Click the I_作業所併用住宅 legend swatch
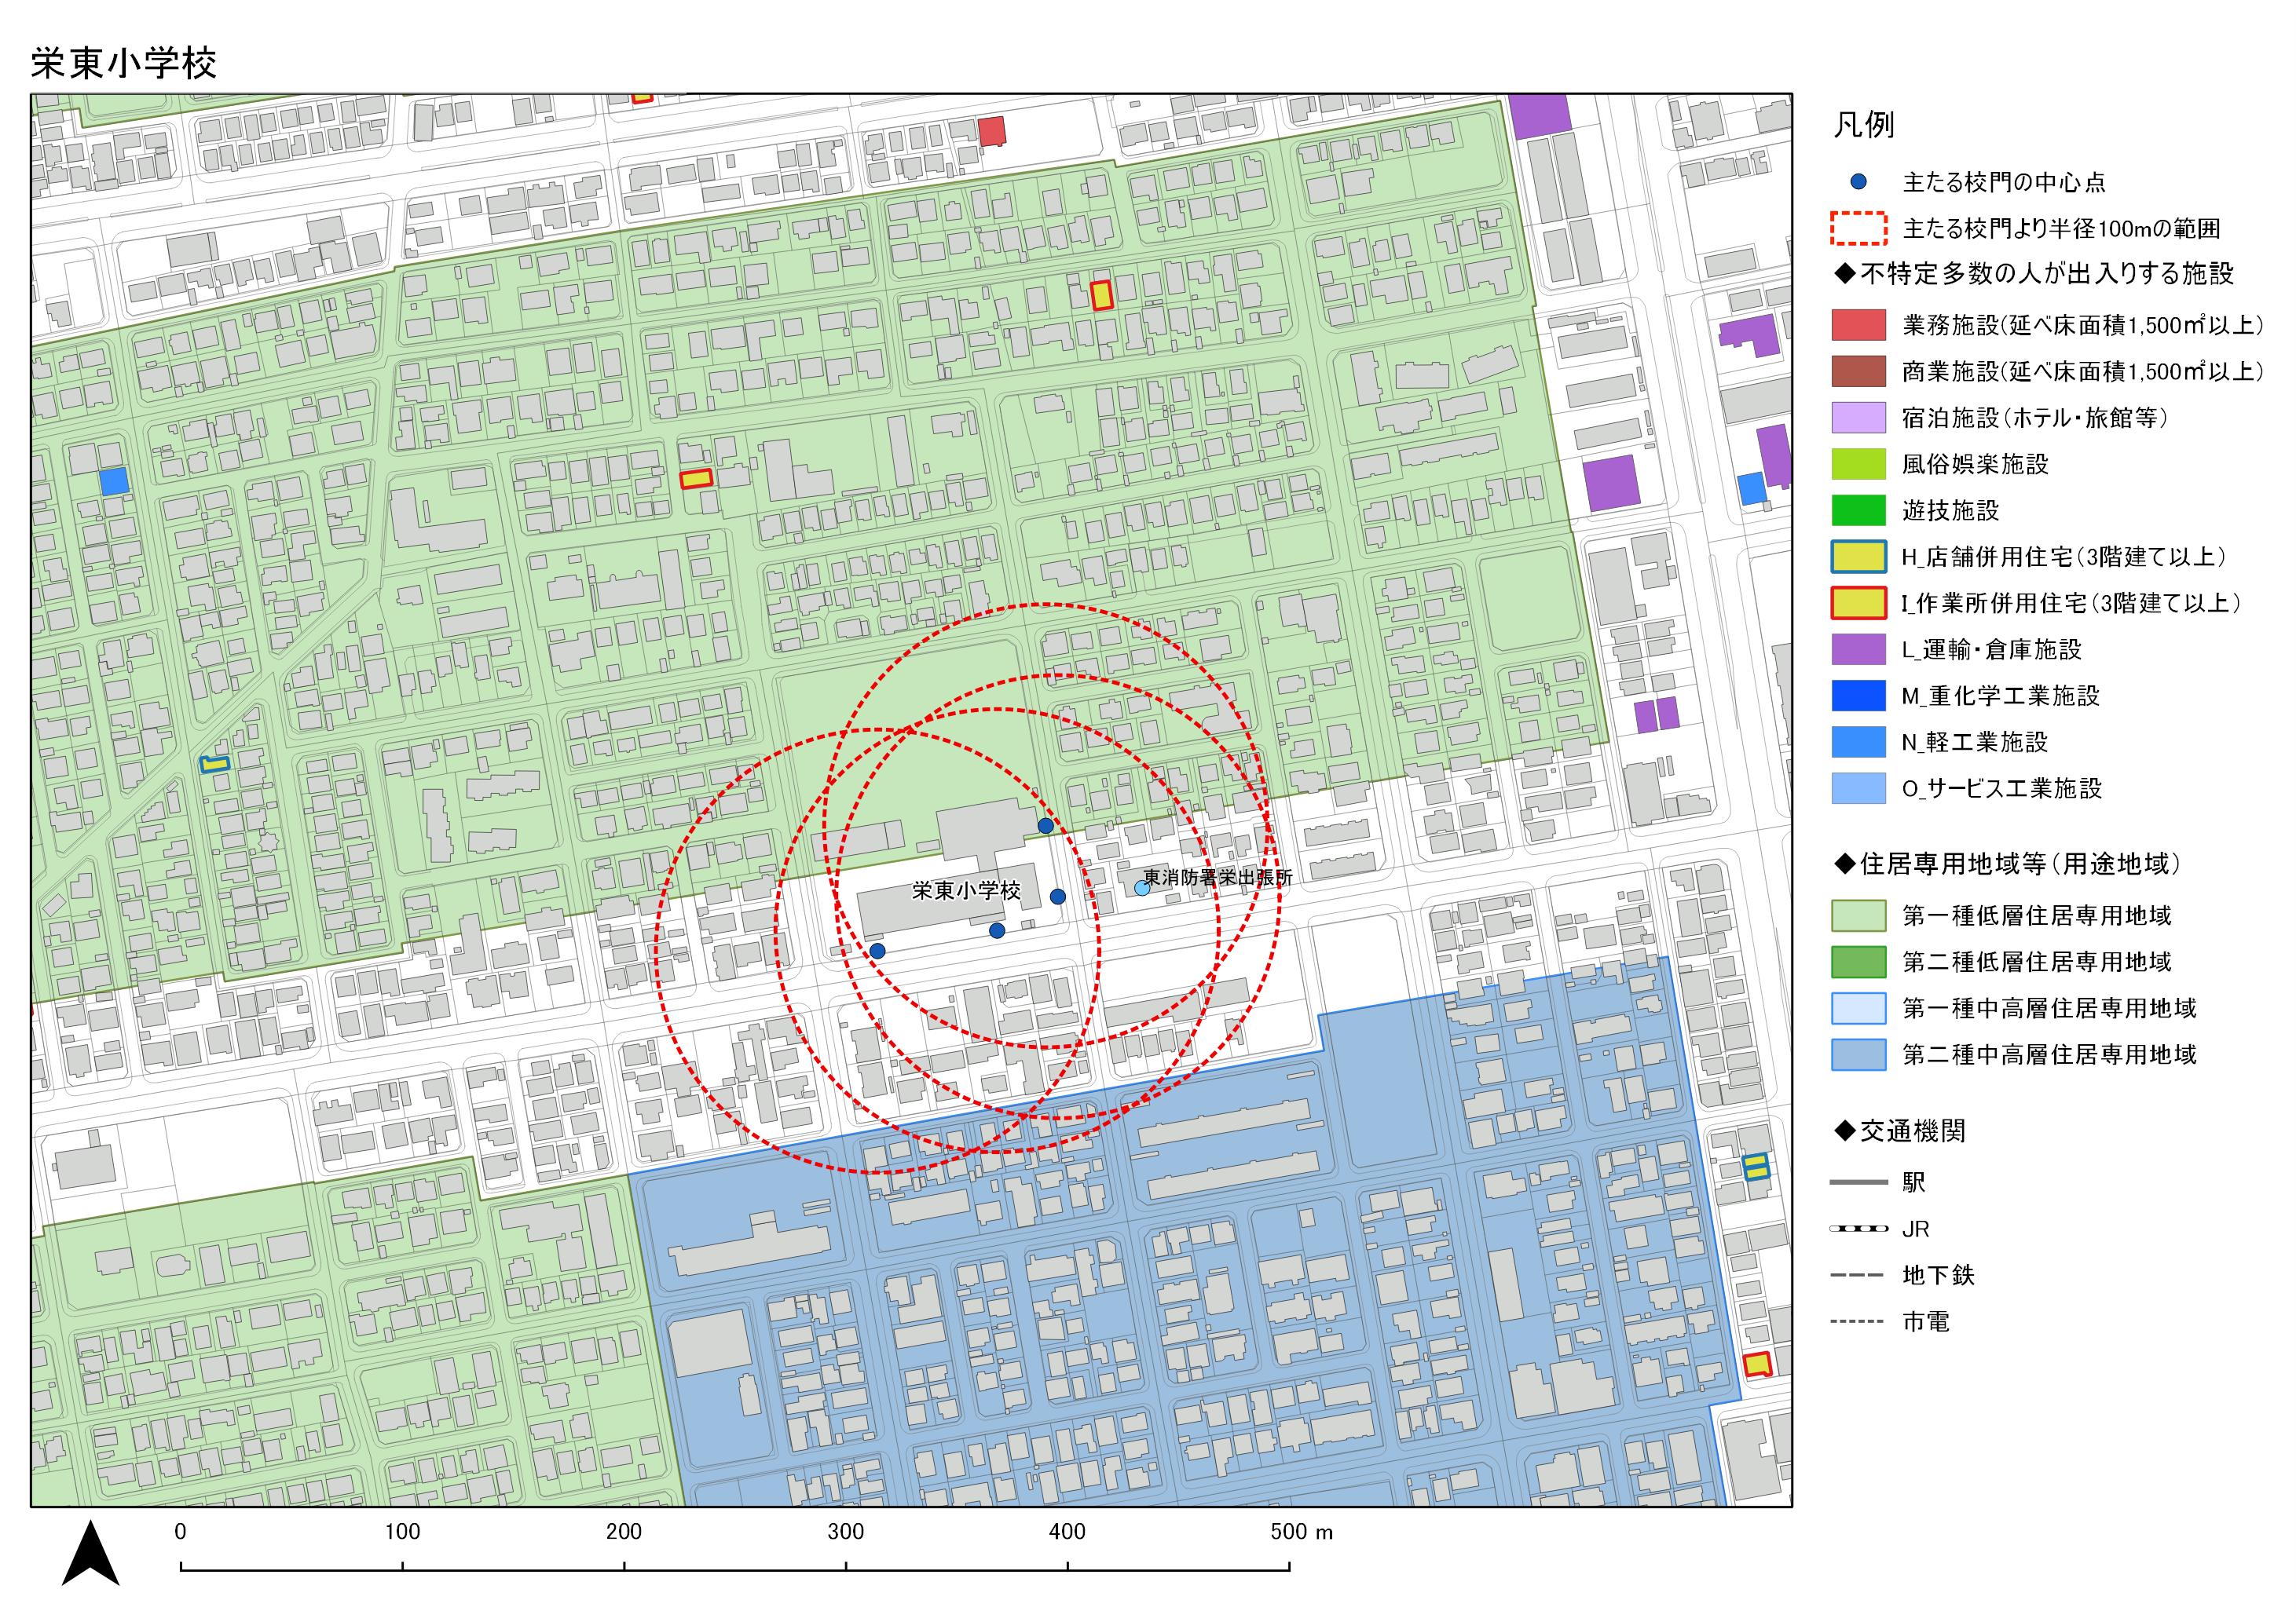 click(1858, 603)
